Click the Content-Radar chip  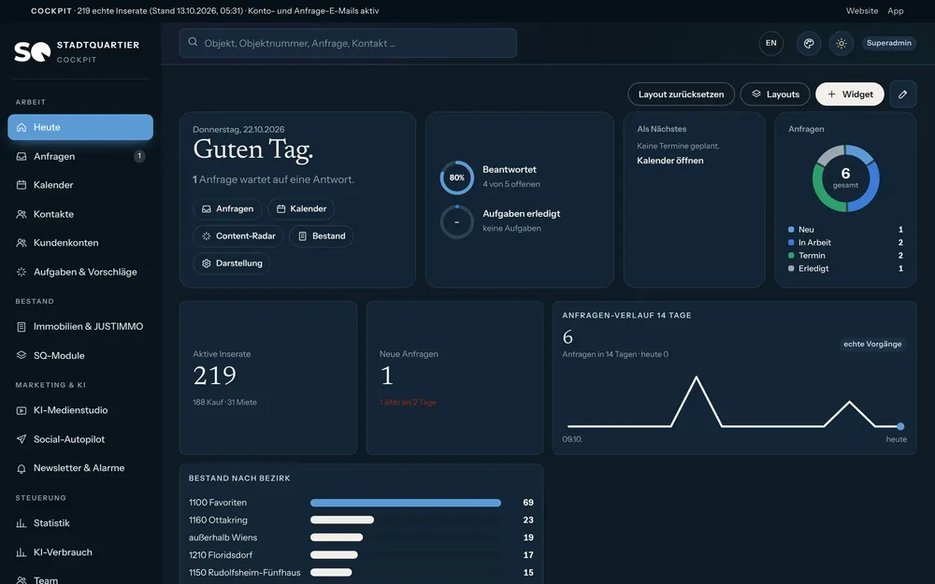pyautogui.click(x=237, y=236)
